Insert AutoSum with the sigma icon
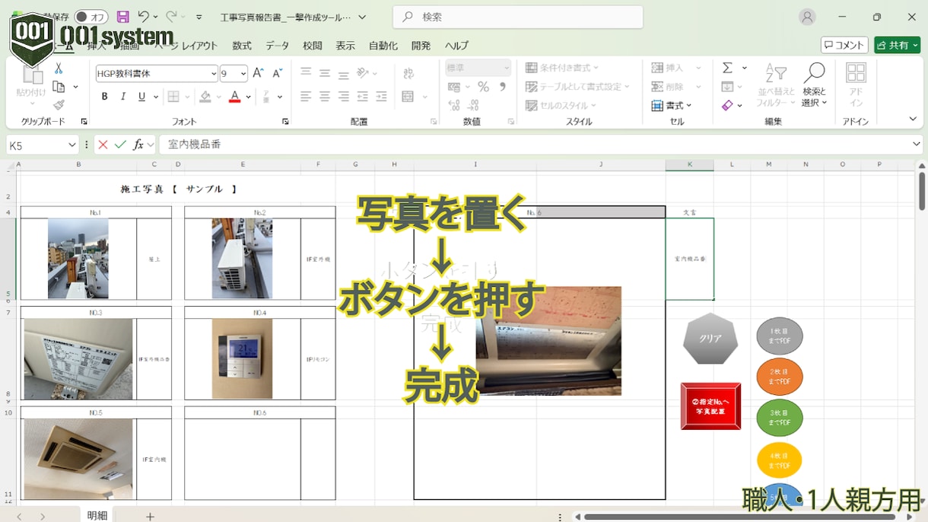The height and width of the screenshot is (522, 928). tap(728, 68)
